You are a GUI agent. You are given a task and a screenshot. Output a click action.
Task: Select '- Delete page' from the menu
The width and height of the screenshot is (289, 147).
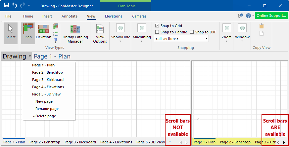pyautogui.click(x=48, y=116)
